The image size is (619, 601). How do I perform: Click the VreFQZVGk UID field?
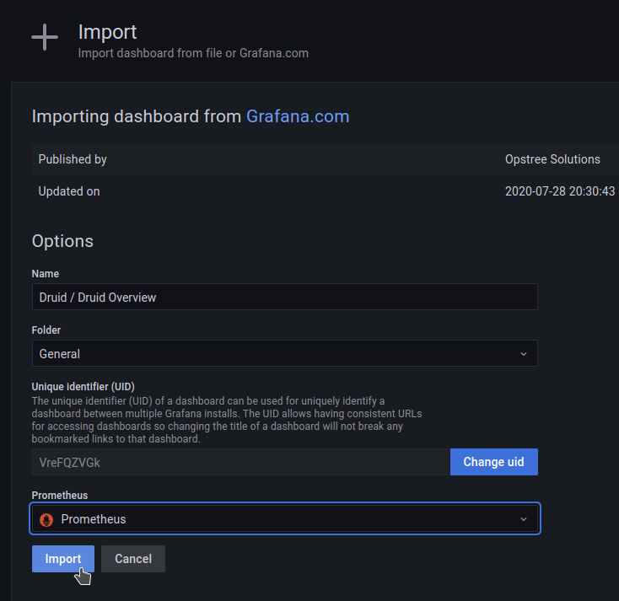tap(241, 462)
